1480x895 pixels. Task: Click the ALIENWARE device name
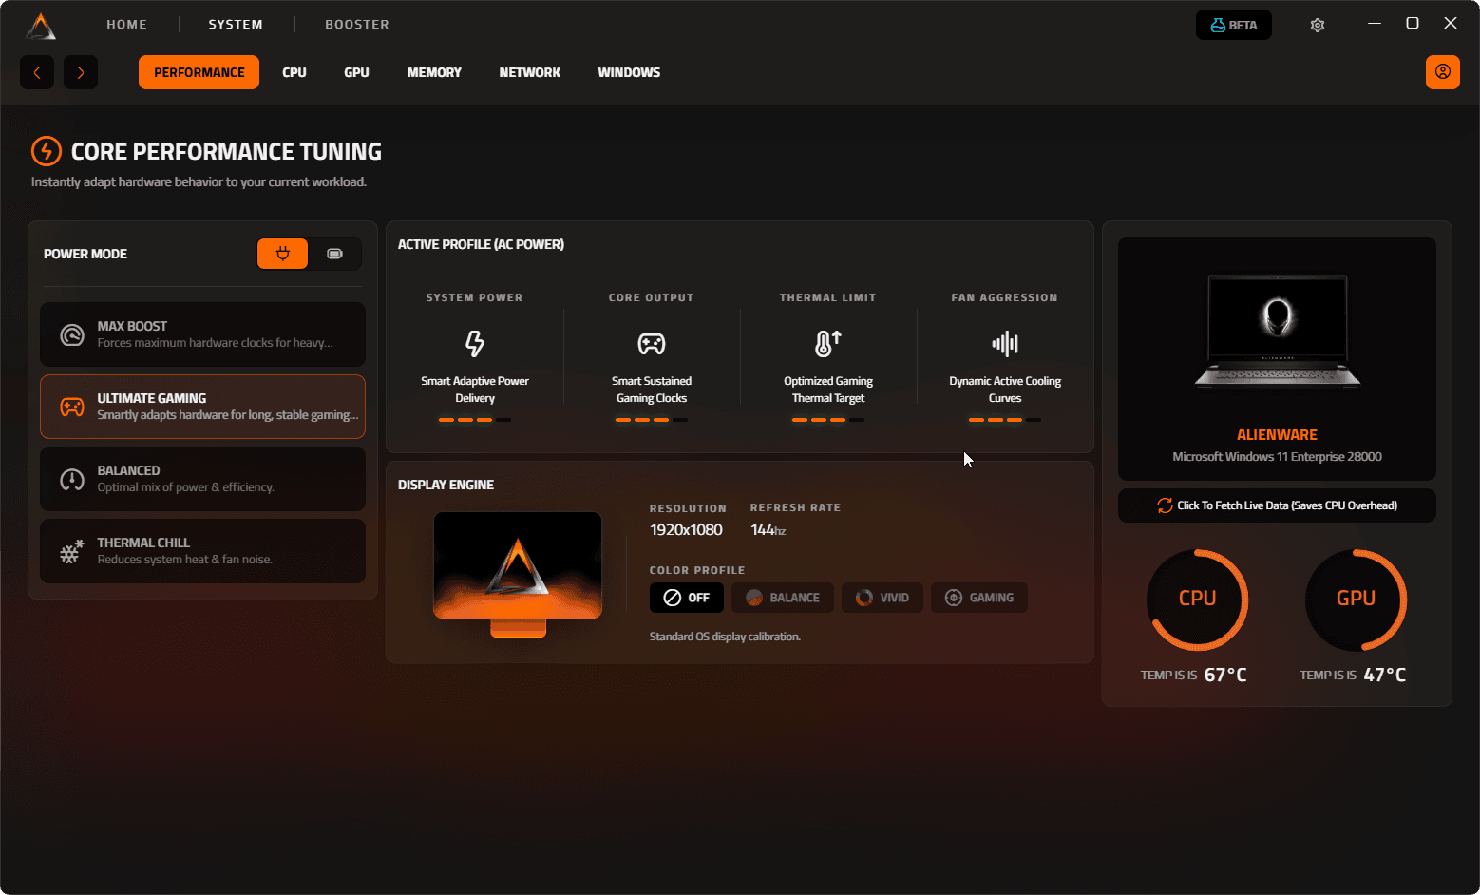[x=1277, y=435]
